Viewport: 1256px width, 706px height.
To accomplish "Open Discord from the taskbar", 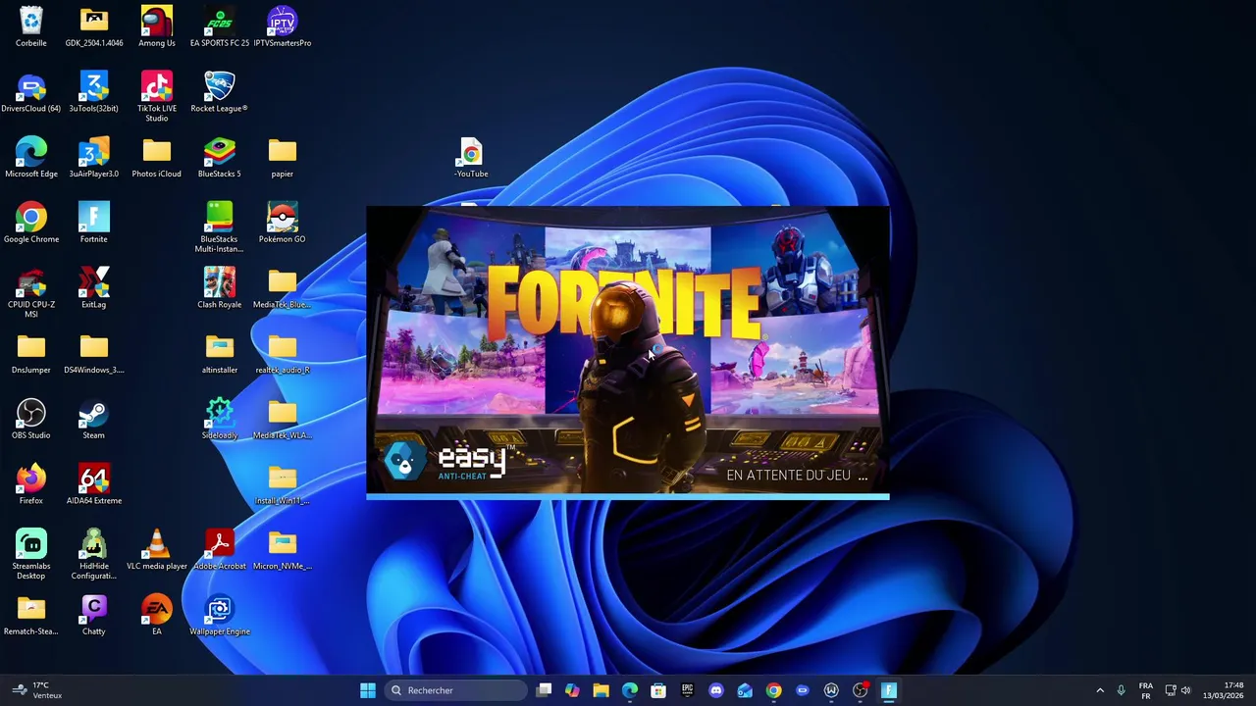I will click(x=716, y=690).
